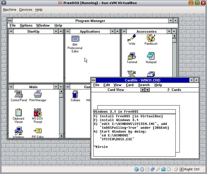Viewport: 207px width, 174px height.
Task: Click the Main group scrollbar up arrow
Action: pyautogui.click(x=61, y=91)
